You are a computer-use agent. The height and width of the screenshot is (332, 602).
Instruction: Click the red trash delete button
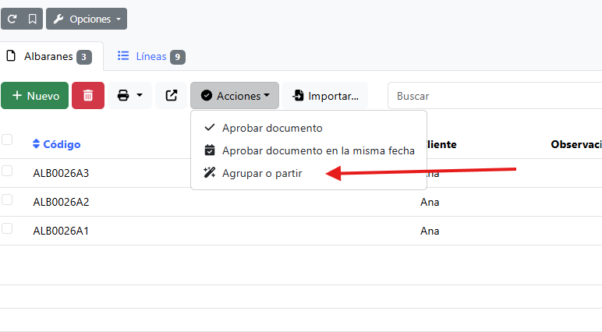(88, 96)
